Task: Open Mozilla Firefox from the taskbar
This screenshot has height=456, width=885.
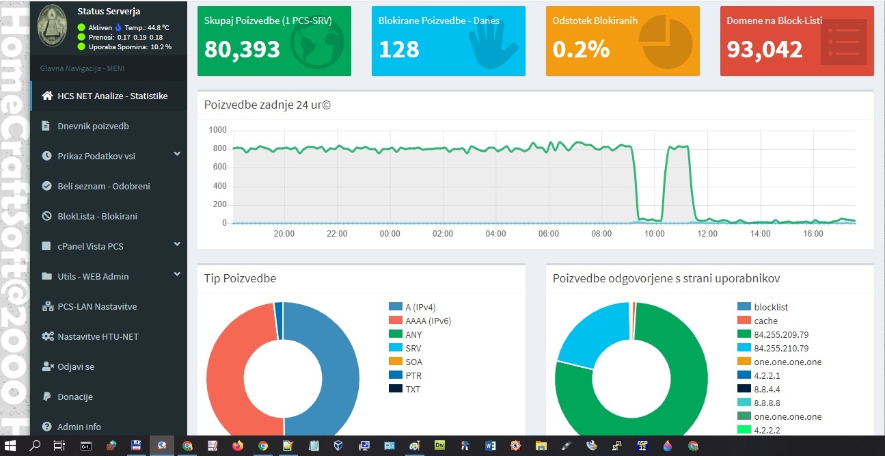Action: coord(237,446)
